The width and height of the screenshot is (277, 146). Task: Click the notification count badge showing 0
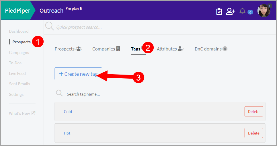point(250,12)
